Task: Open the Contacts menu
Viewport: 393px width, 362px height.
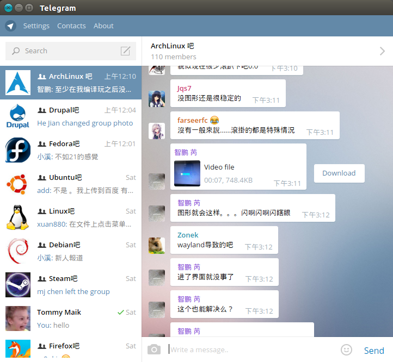Action: pyautogui.click(x=71, y=26)
